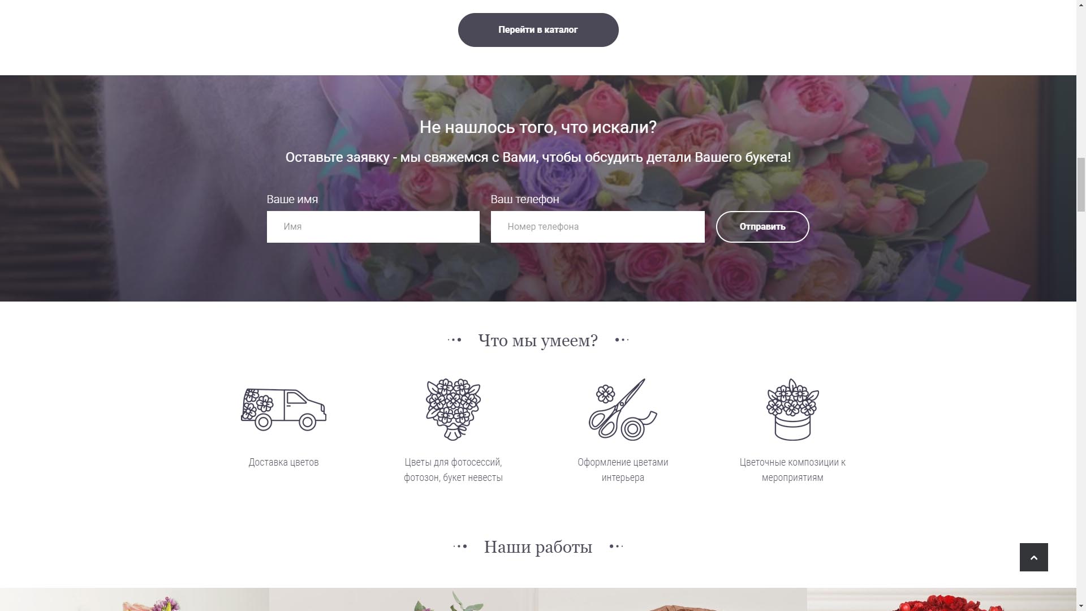
Task: Click Оформление цветами интерьера text
Action: click(623, 470)
